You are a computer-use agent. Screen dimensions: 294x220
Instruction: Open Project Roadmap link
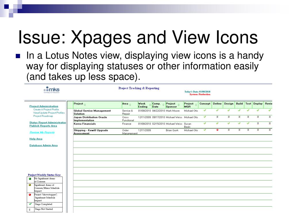pyautogui.click(x=43, y=116)
